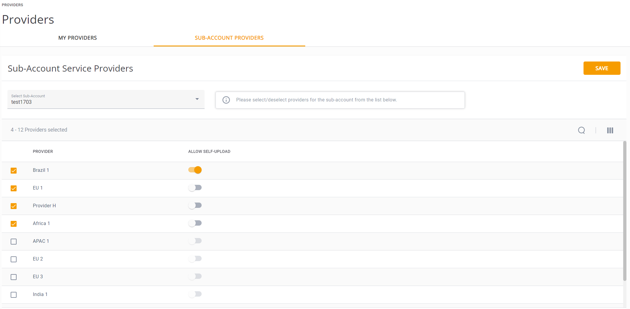Expand the Select Sub-Account dropdown arrow
The image size is (630, 309).
click(197, 99)
